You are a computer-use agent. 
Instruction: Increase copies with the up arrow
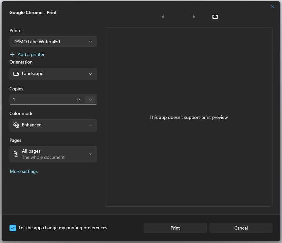pyautogui.click(x=79, y=100)
